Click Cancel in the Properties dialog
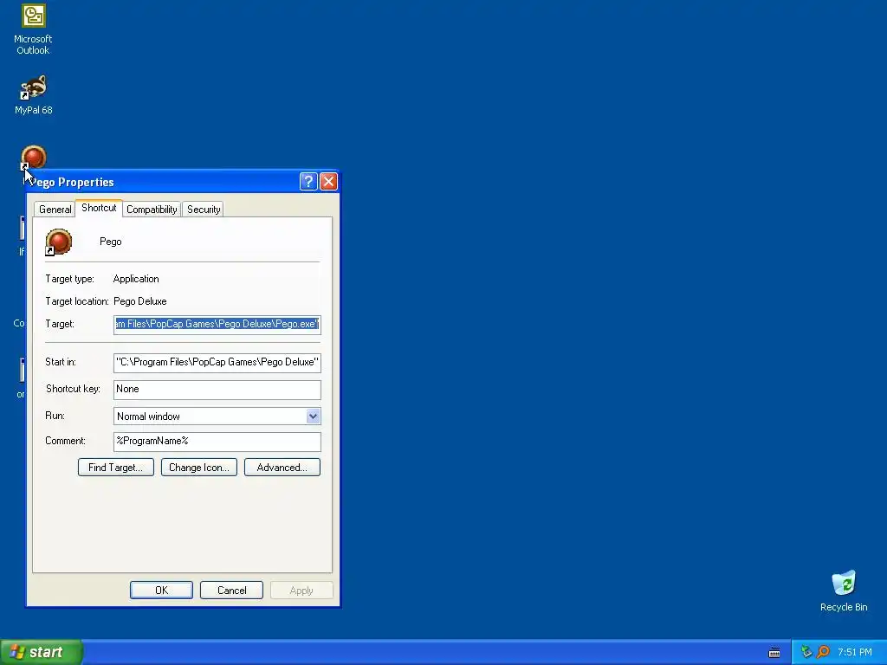Image resolution: width=887 pixels, height=665 pixels. pos(231,591)
